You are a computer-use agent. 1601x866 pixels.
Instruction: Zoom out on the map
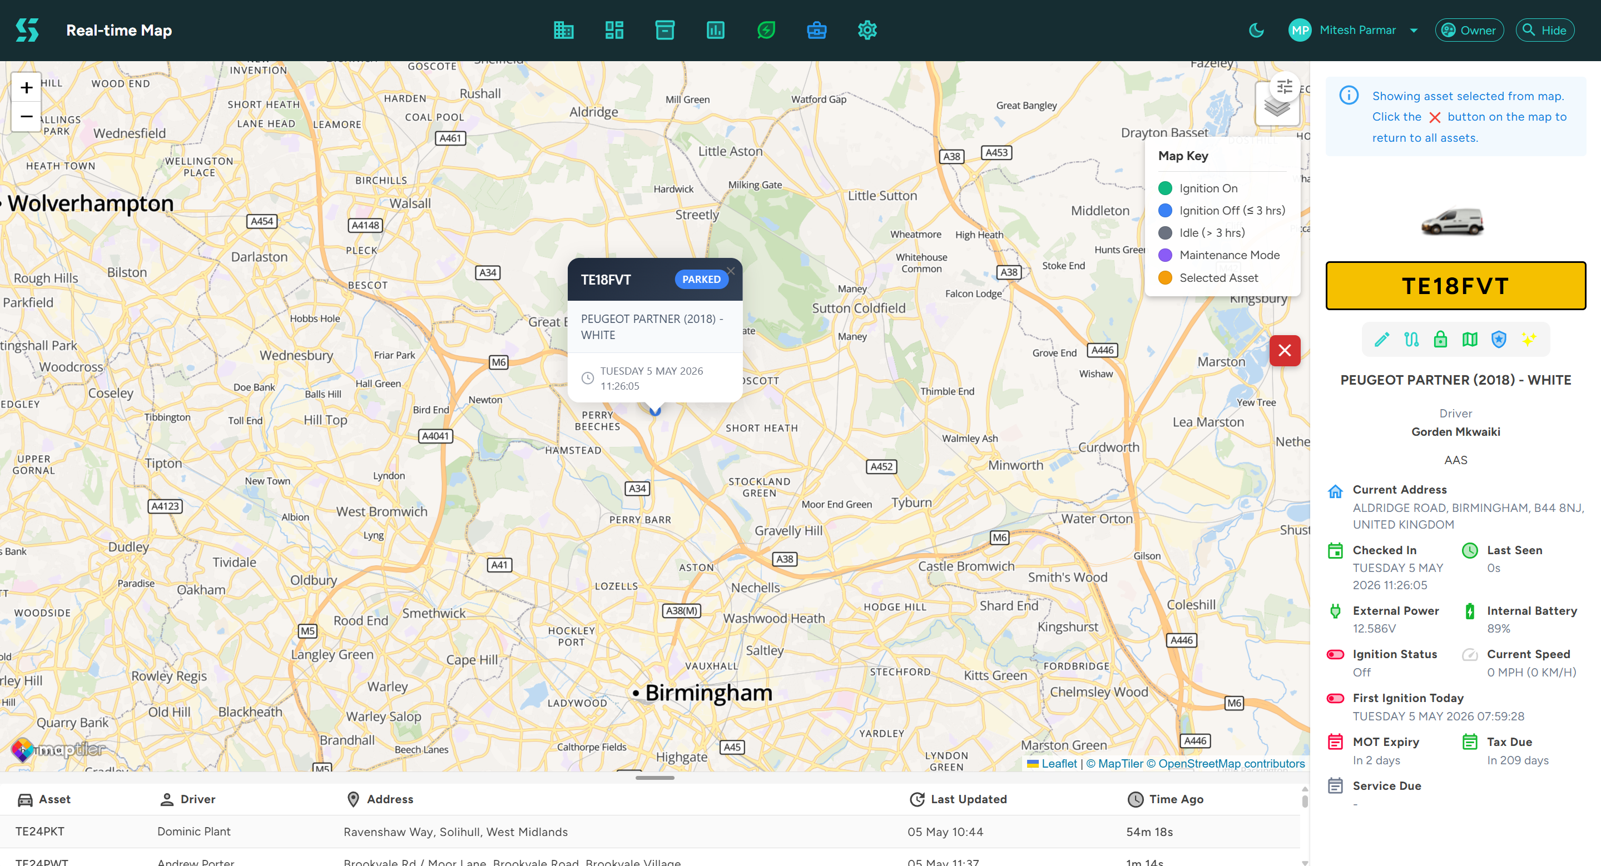click(x=26, y=116)
